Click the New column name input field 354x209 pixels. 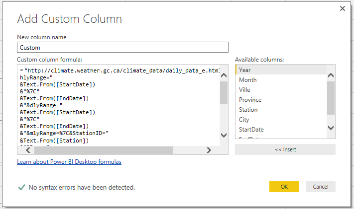tap(122, 47)
